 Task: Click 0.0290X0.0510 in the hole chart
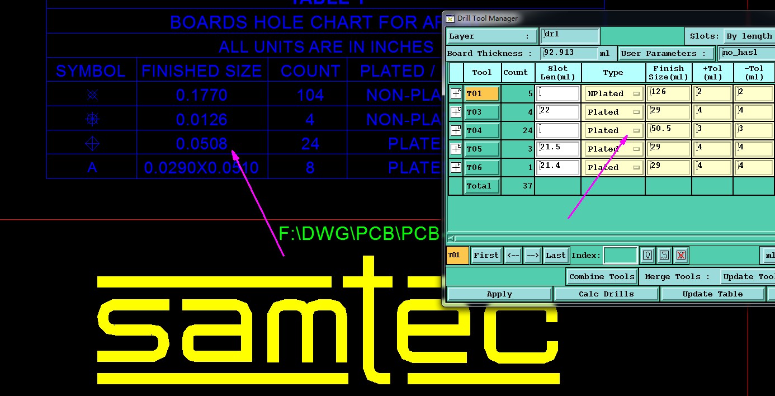[201, 168]
